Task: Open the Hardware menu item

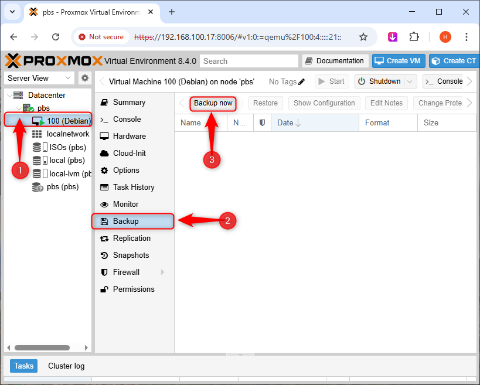Action: click(134, 136)
